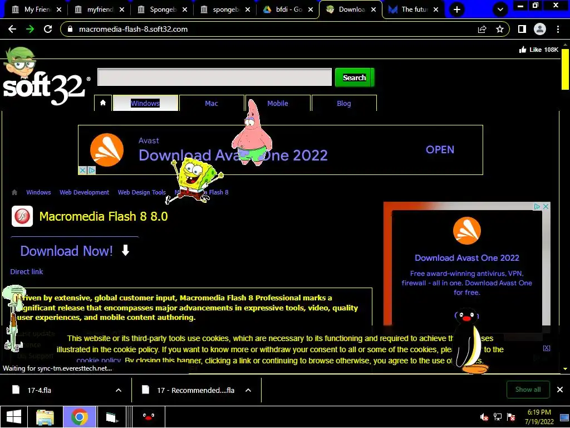
Task: Expand options for 17 - Recommended....fla
Action: (x=248, y=390)
